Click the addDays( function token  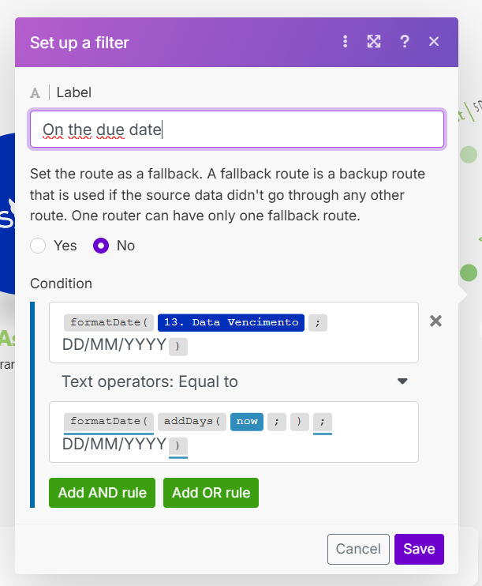(192, 421)
